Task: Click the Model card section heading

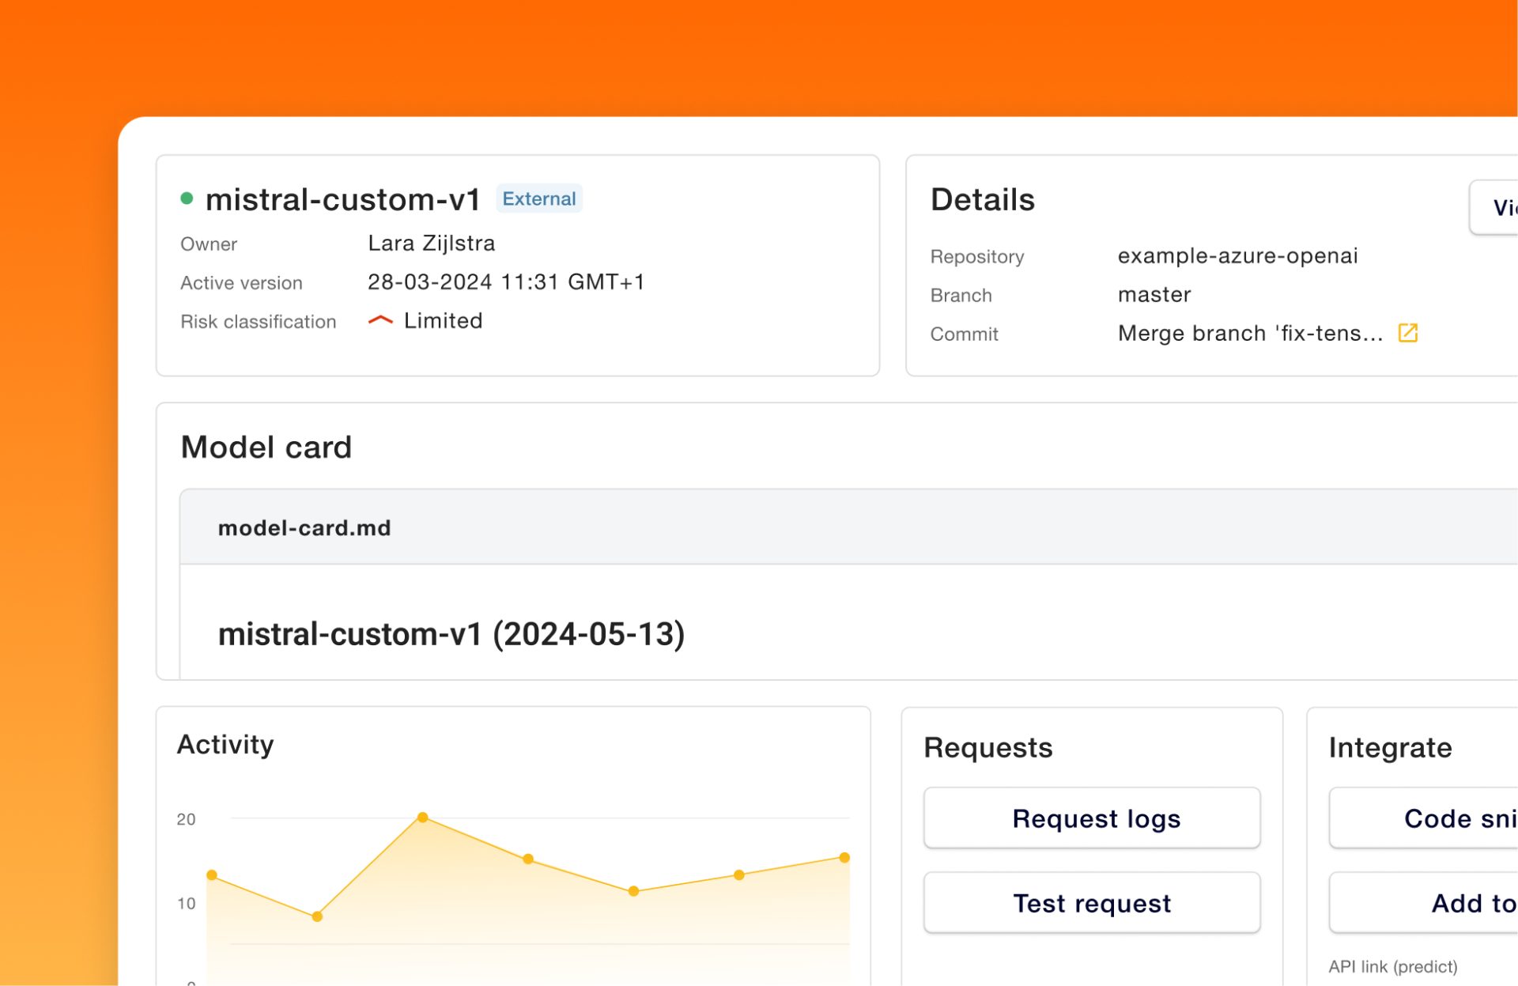Action: click(x=266, y=447)
